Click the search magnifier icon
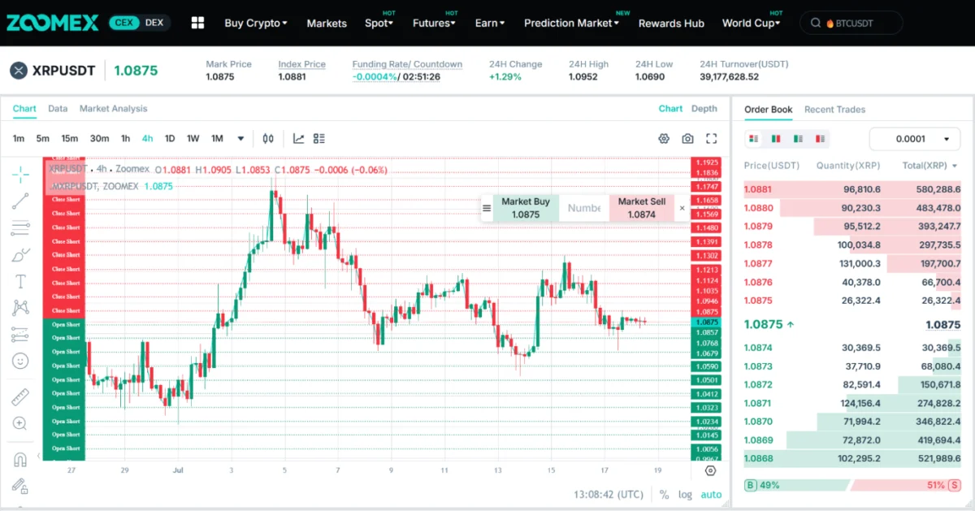 pyautogui.click(x=815, y=24)
